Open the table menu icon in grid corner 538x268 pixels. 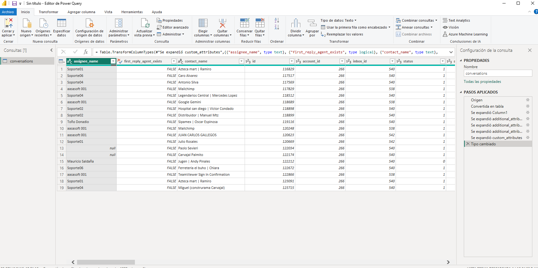pos(62,61)
